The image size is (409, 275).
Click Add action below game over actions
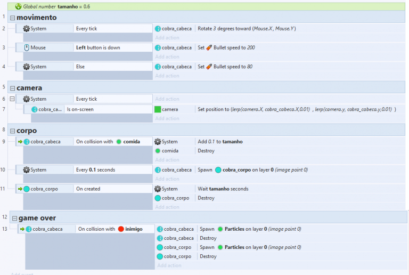(x=169, y=265)
